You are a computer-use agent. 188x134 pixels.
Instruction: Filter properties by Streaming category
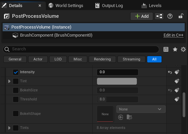click(131, 59)
